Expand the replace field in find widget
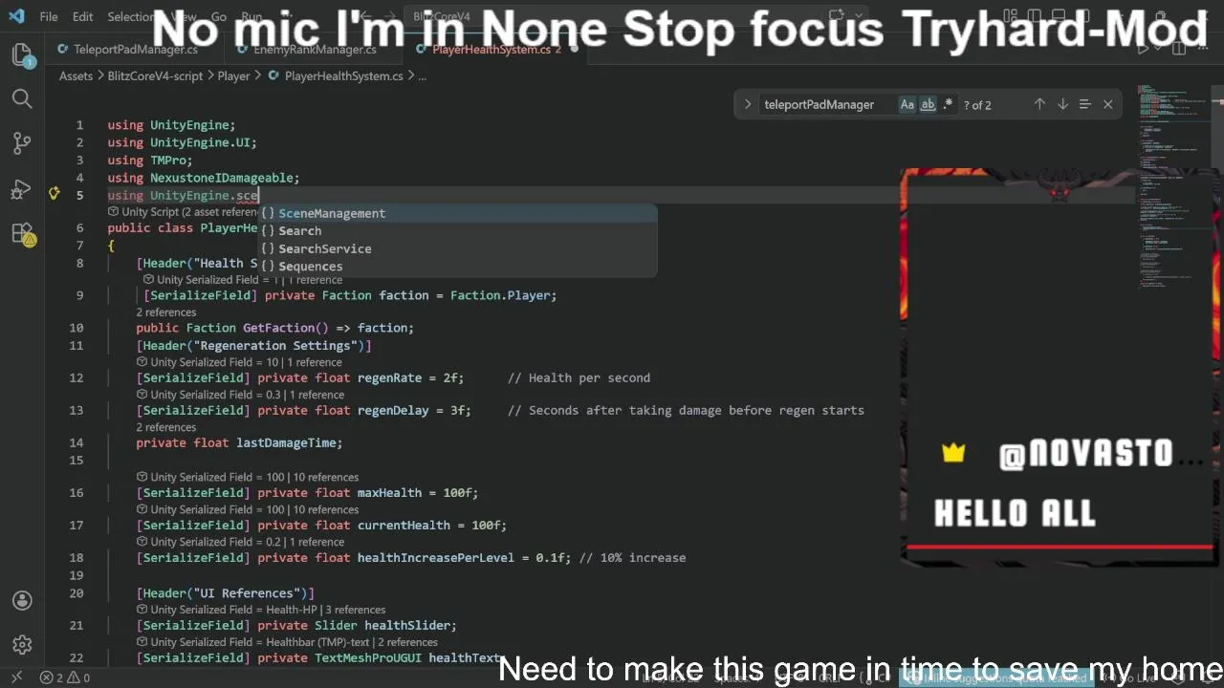Image resolution: width=1224 pixels, height=688 pixels. tap(747, 104)
